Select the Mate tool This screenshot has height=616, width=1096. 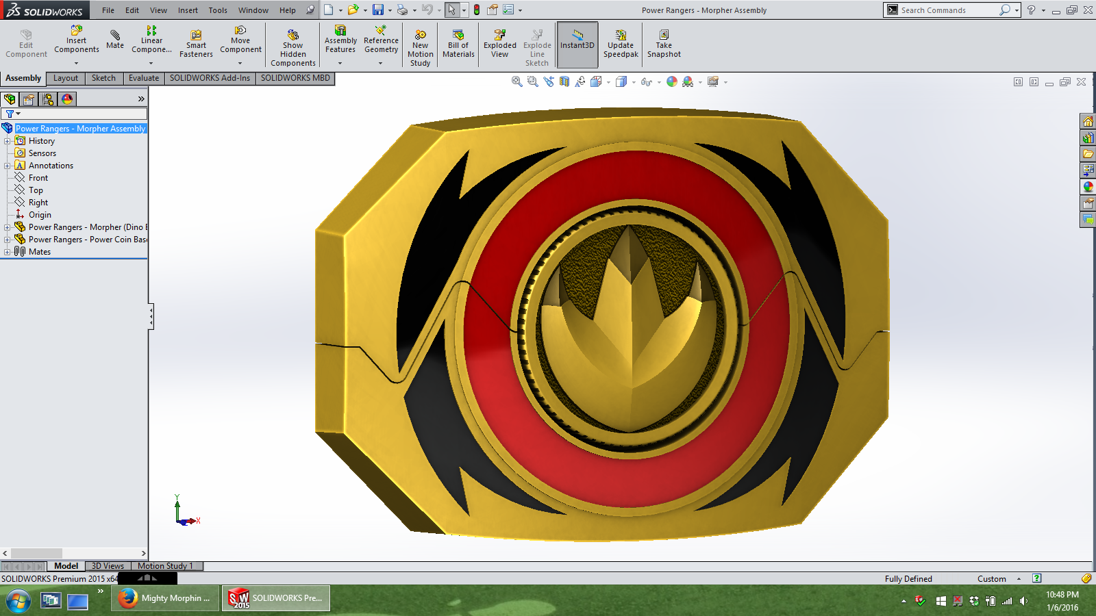click(115, 39)
